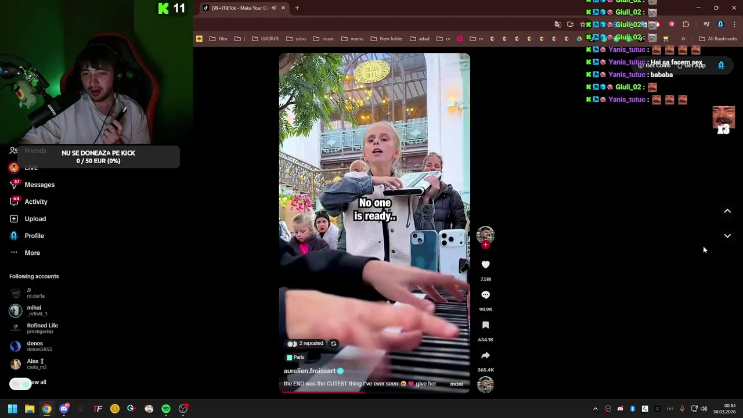Open the sobo bookmarks folder
The height and width of the screenshot is (418, 743).
coord(295,39)
